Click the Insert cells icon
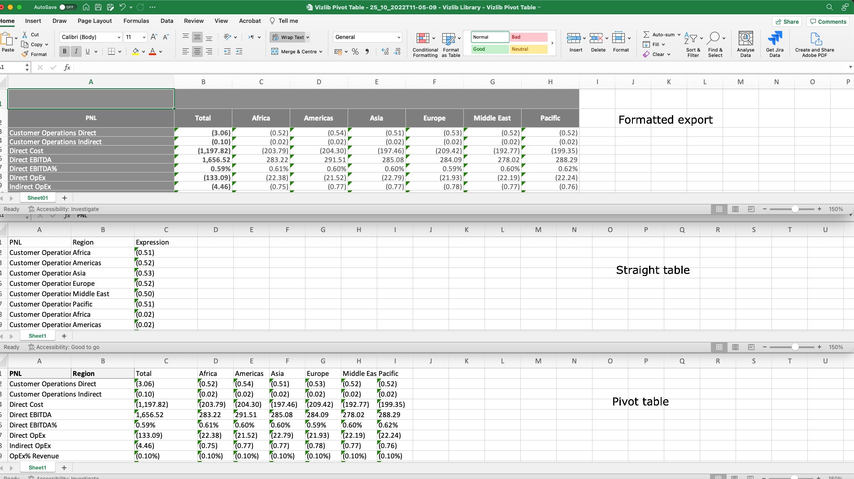The height and width of the screenshot is (479, 854). coord(574,38)
